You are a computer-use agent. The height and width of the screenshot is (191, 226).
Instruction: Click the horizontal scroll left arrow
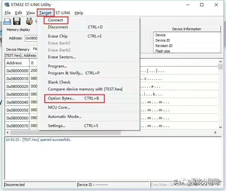(8, 132)
